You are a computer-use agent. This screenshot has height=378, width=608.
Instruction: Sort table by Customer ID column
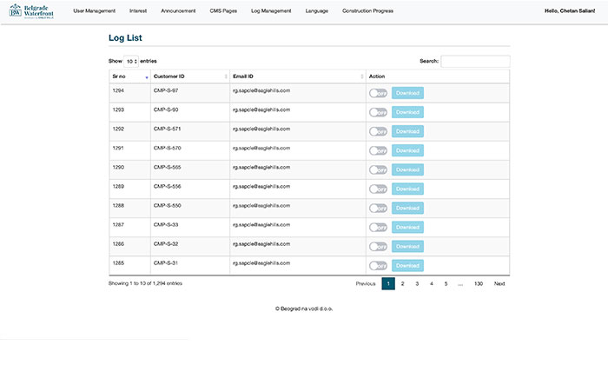(190, 76)
